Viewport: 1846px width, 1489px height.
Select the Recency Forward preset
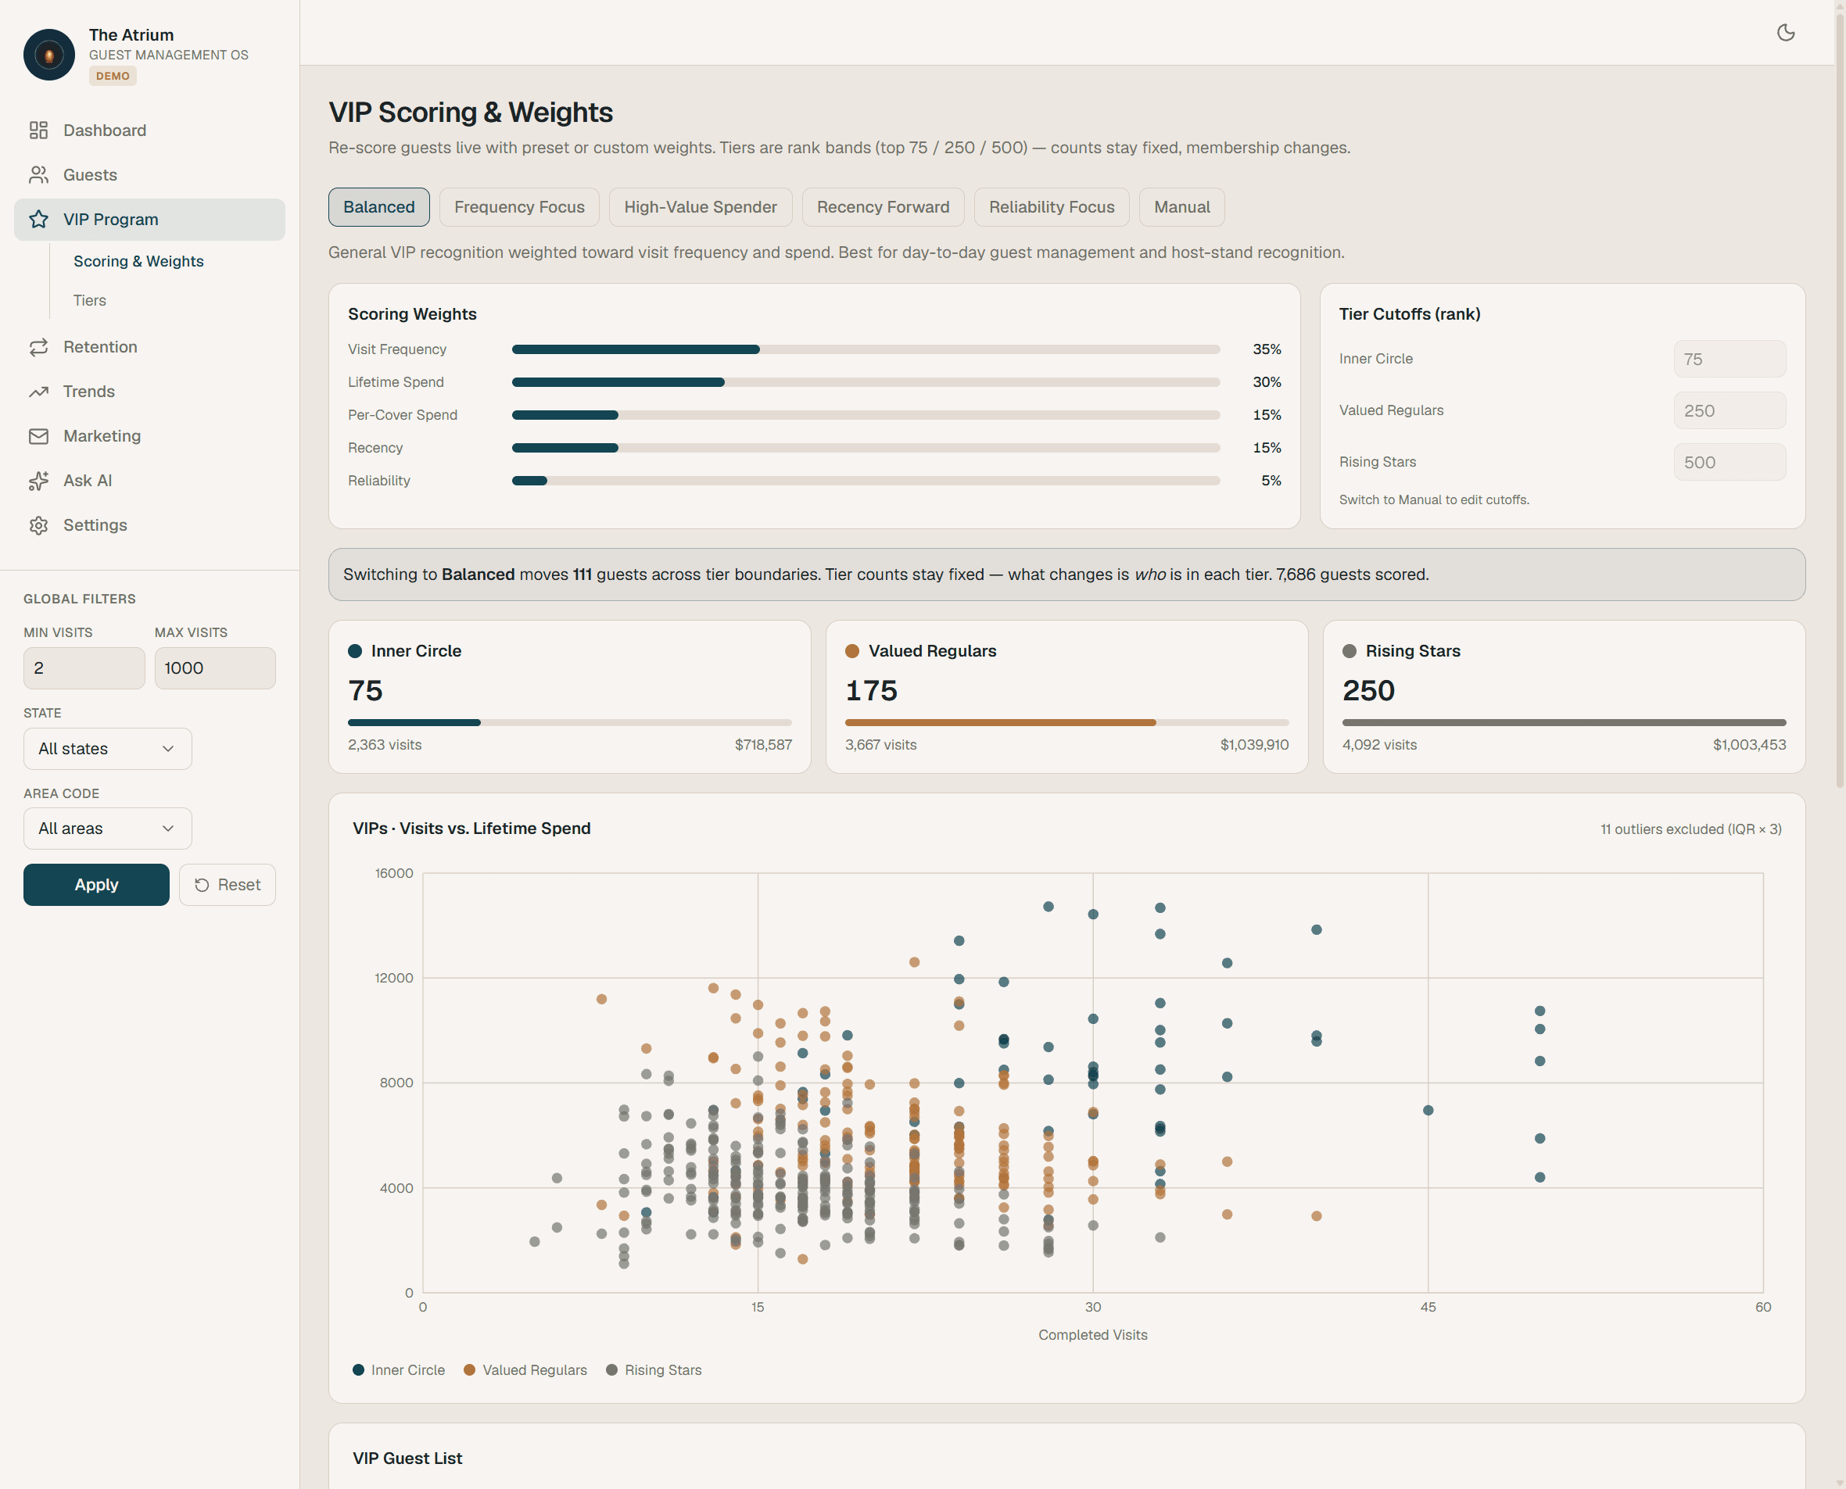click(883, 206)
